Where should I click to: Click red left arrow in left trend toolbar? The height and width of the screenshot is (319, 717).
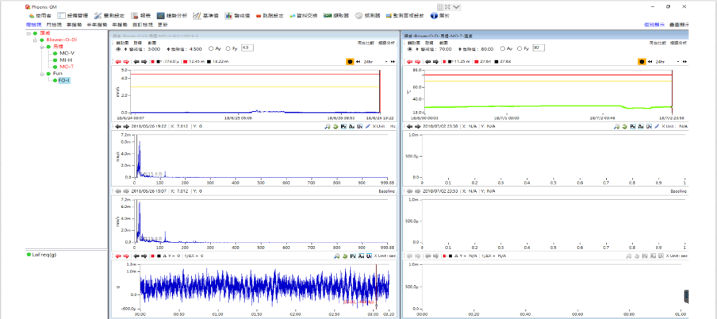pyautogui.click(x=118, y=62)
